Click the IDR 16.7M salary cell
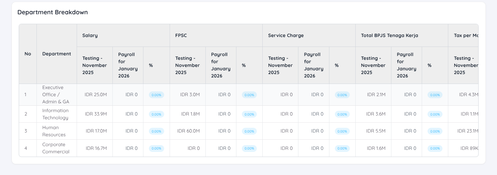The height and width of the screenshot is (175, 497). (96, 148)
